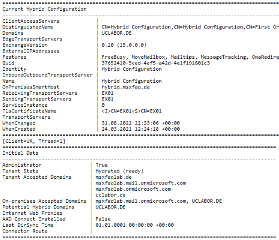
Task: Select the ClientAccessServers property name
Action: point(31,21)
